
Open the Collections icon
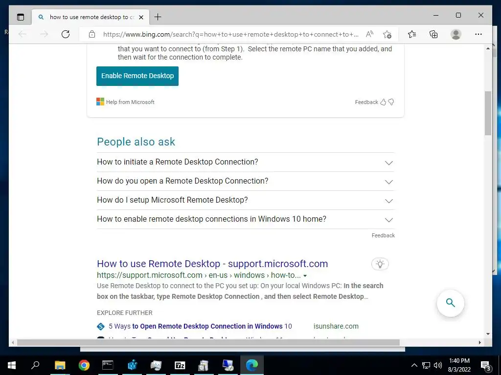433,34
